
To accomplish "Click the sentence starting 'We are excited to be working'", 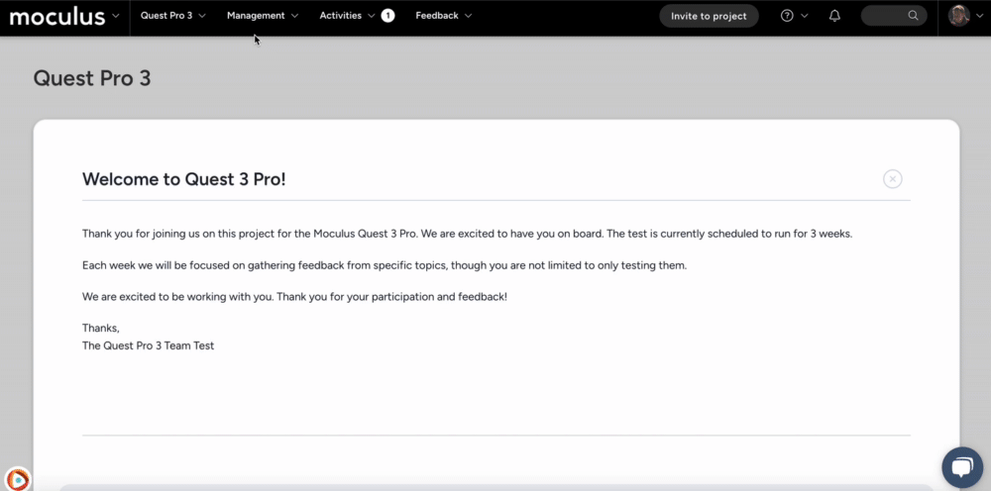I will [294, 297].
